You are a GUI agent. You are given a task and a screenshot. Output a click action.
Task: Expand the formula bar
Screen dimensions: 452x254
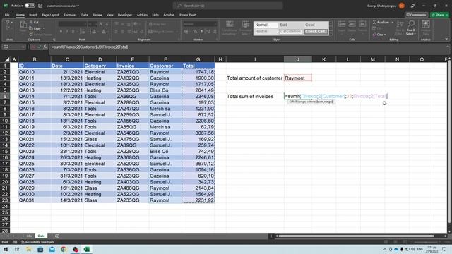pyautogui.click(x=448, y=47)
